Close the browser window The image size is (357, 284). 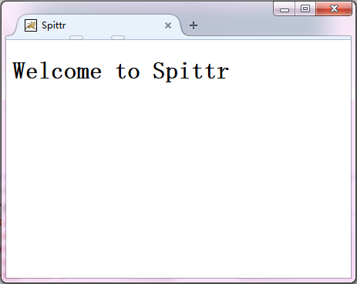(x=334, y=9)
